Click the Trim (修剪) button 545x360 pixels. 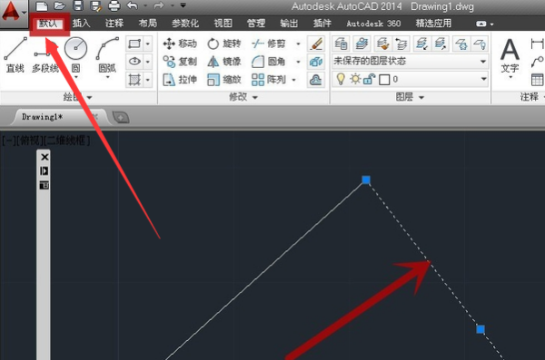pyautogui.click(x=268, y=44)
